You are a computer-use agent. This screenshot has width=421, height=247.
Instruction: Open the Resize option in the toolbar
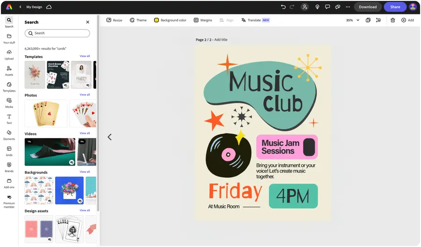pyautogui.click(x=114, y=20)
